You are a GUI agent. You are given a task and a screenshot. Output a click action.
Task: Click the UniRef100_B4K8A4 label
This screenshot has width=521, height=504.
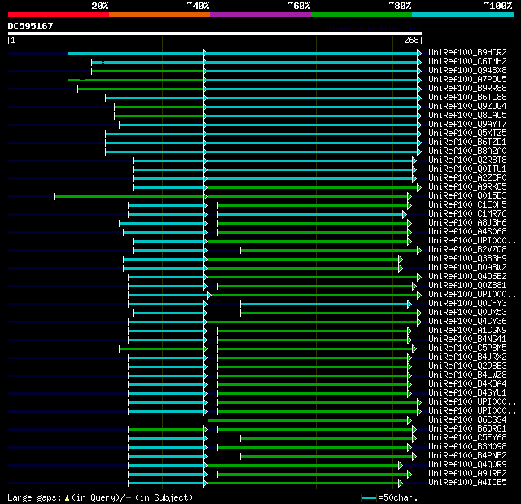tap(467, 384)
